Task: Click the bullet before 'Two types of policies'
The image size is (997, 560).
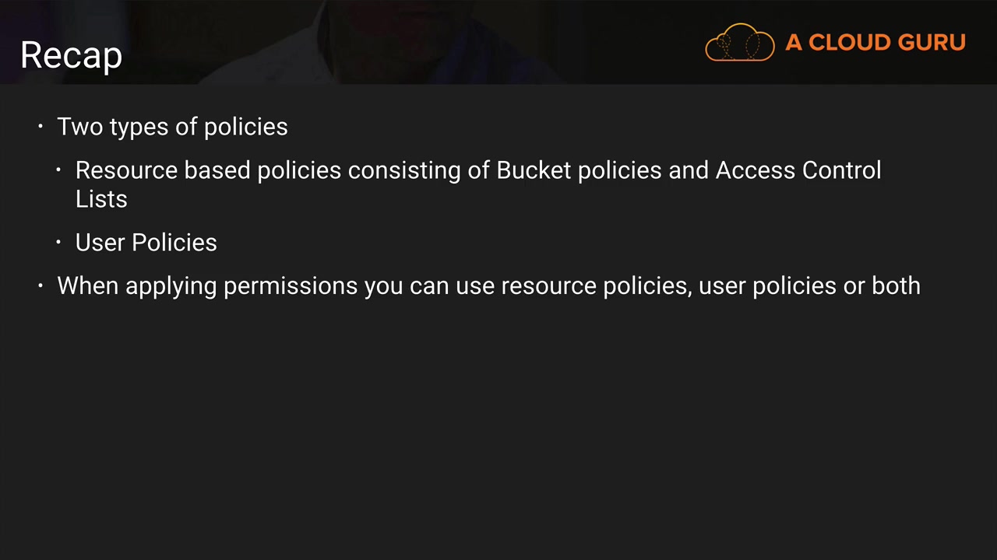Action: [41, 126]
